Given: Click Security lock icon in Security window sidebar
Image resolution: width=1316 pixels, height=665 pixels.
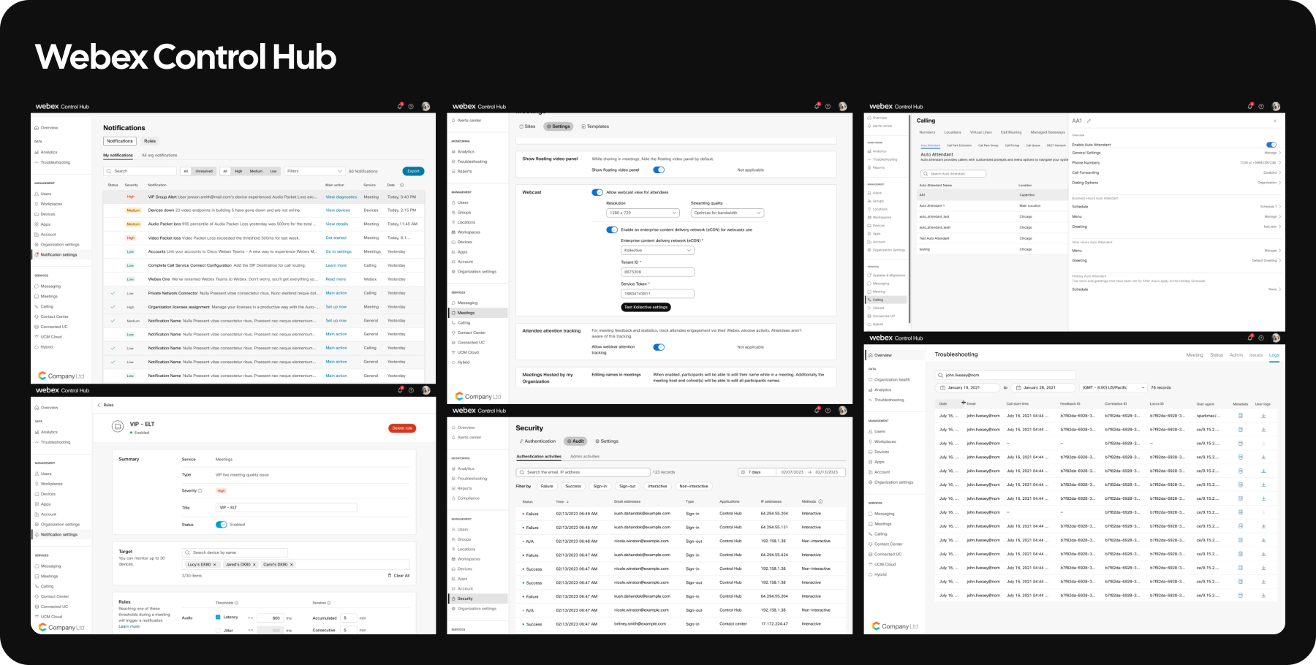Looking at the screenshot, I should coord(454,598).
